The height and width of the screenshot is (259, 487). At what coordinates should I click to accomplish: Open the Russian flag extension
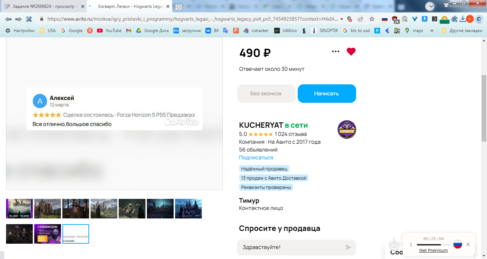[385, 19]
